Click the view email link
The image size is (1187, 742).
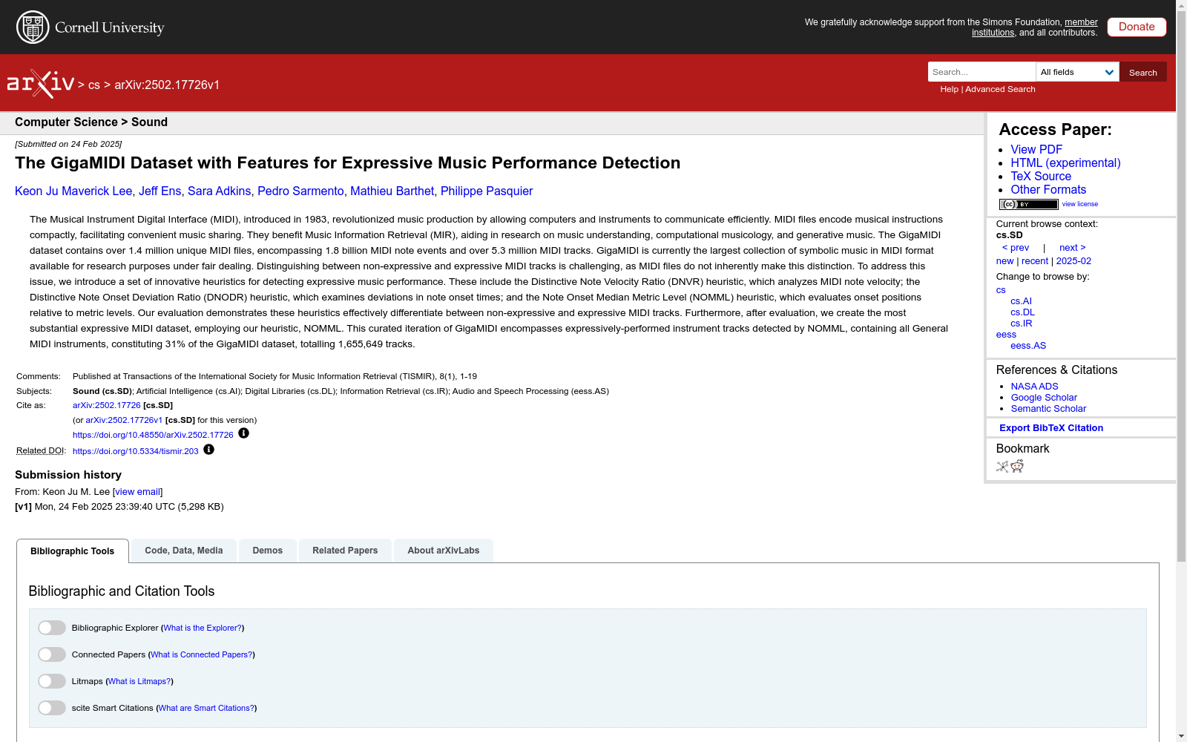[x=138, y=492]
